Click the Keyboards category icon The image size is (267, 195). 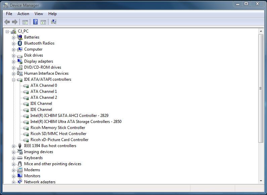pyautogui.click(x=20, y=158)
